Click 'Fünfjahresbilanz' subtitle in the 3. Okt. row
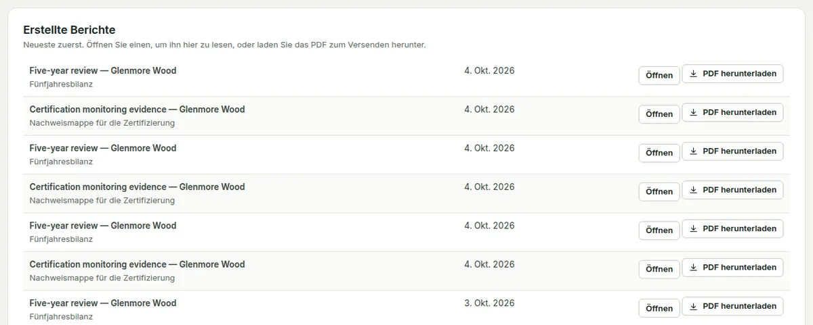This screenshot has width=813, height=325. [62, 317]
